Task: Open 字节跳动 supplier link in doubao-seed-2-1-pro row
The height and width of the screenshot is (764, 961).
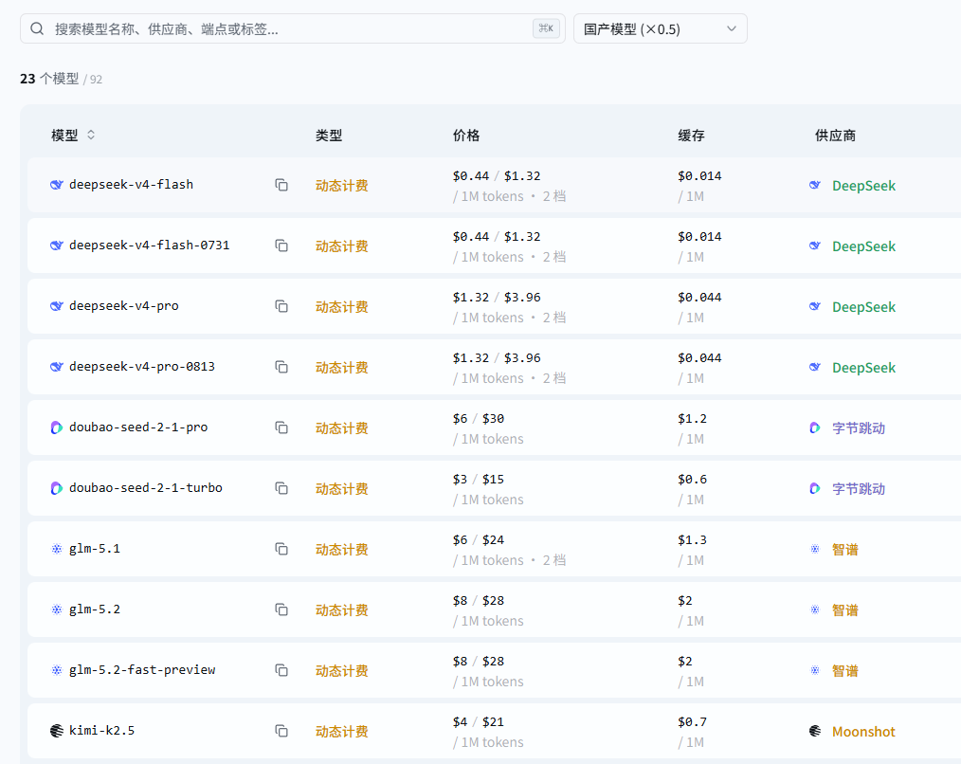Action: (x=858, y=428)
